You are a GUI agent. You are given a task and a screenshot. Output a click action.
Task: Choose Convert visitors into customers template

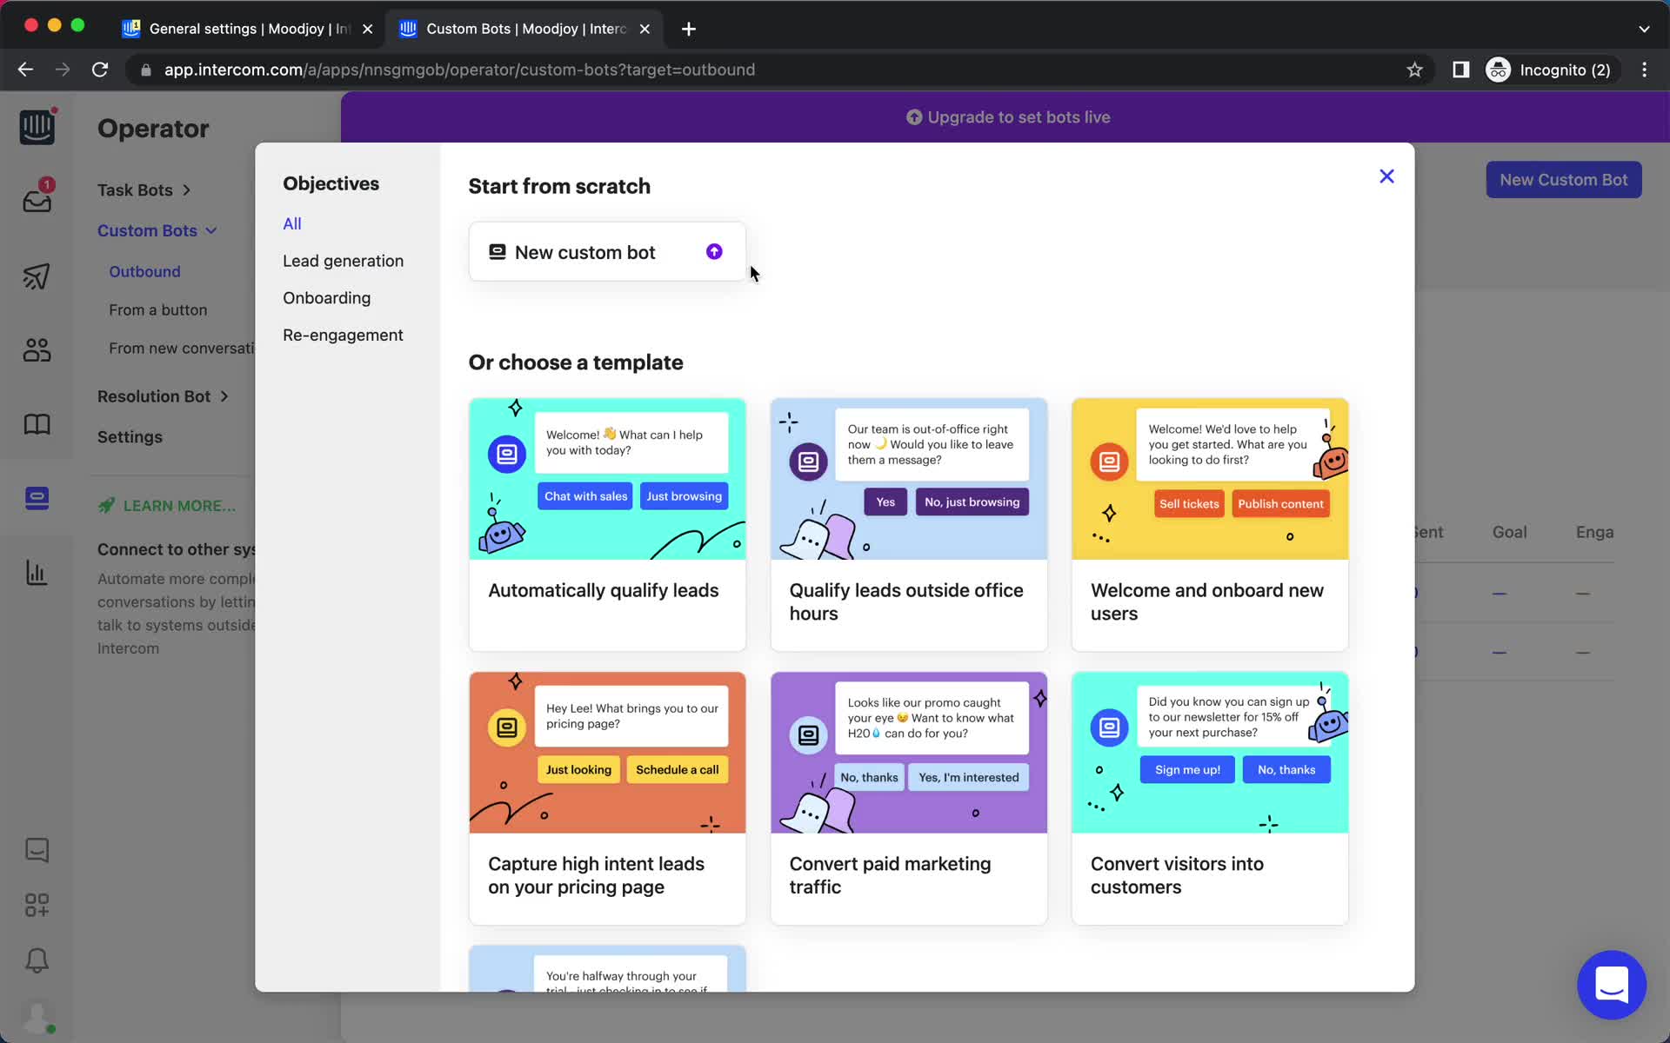1210,798
